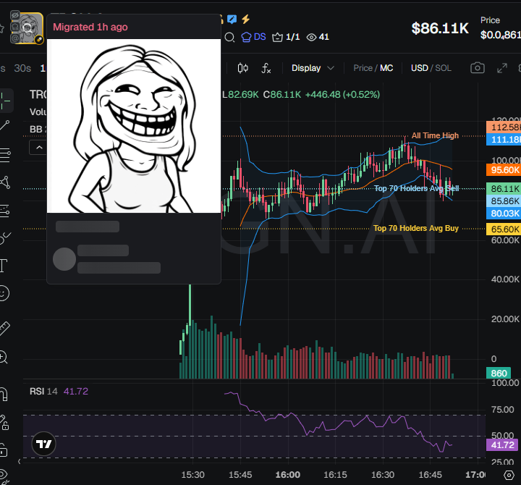Viewport: 521px width, 485px height.
Task: Click the 'Top 70 Holders Avg Sell' label
Action: (x=416, y=188)
